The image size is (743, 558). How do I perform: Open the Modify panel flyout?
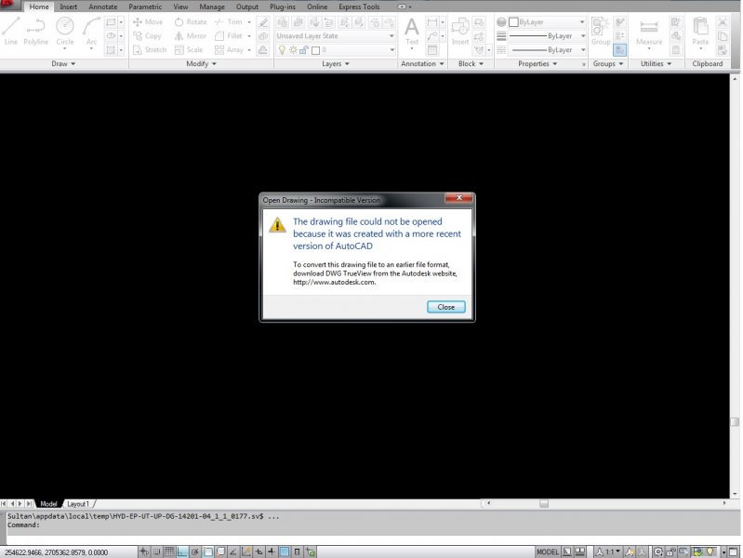point(200,64)
